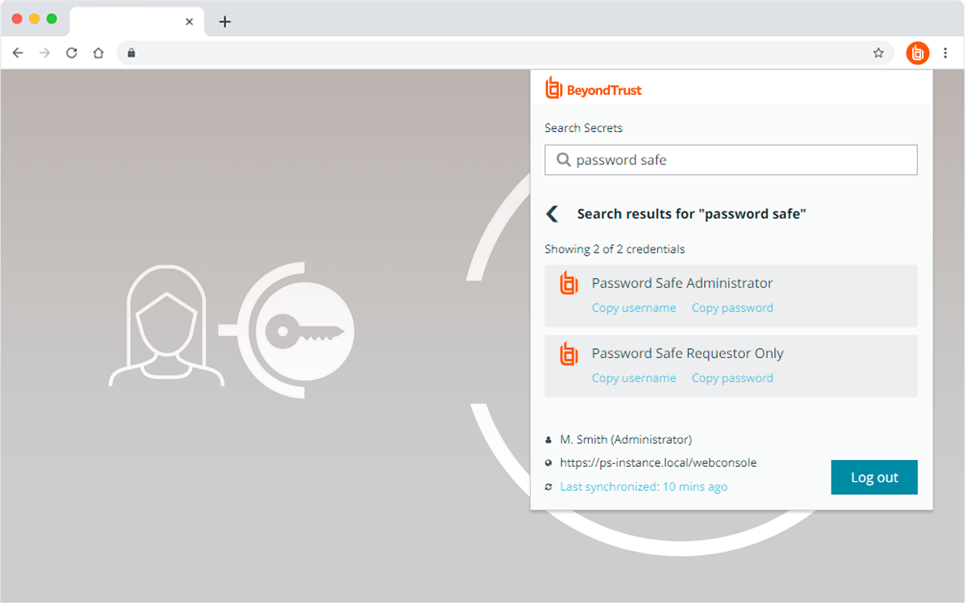
Task: Open Chrome's three-dot menu
Action: [945, 53]
